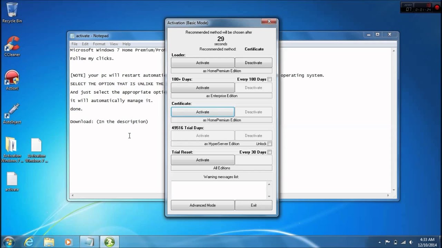Open the View menu in Notepad
Screen dimensions: 442x248
point(114,44)
